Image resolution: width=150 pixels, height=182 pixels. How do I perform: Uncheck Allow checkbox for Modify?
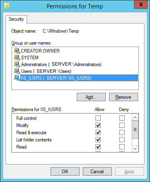(x=98, y=125)
